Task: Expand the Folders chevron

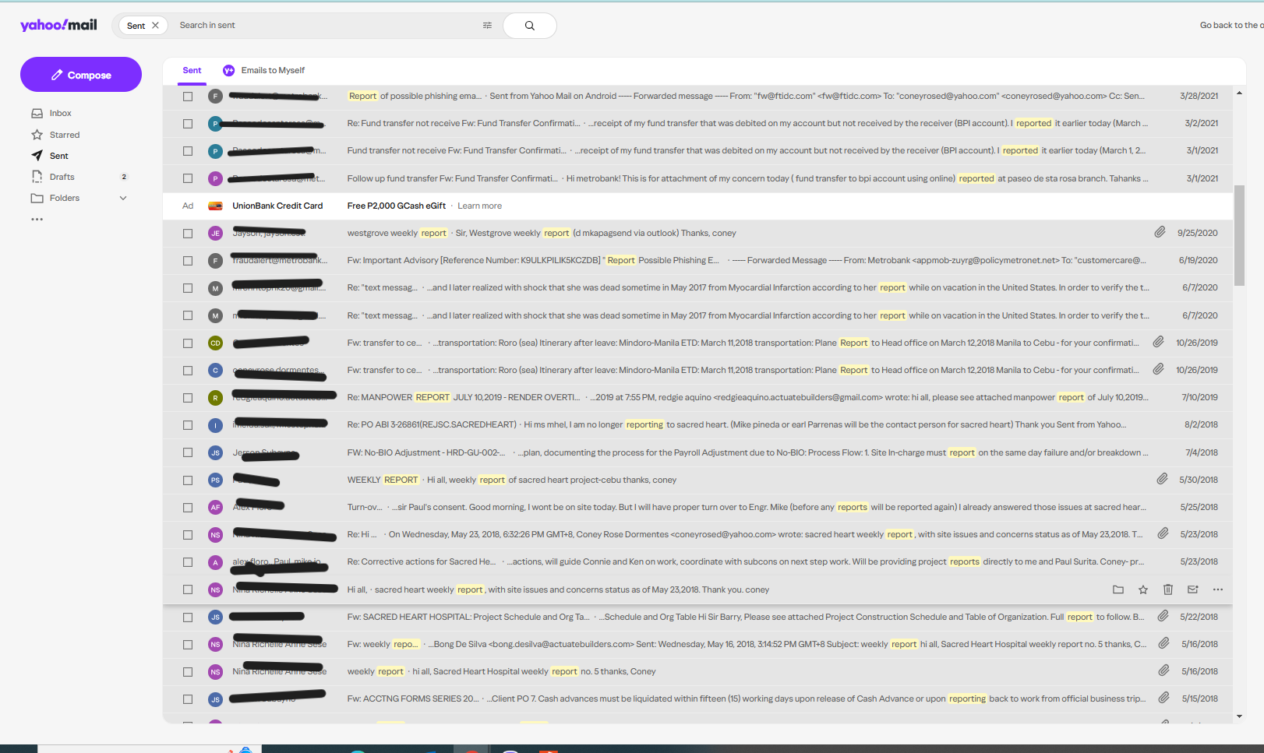Action: pos(123,198)
